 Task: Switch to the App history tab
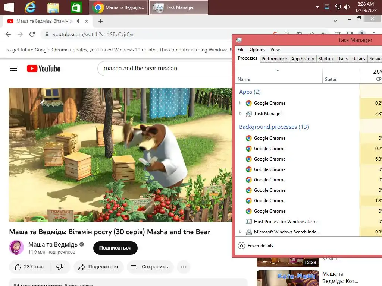tap(303, 59)
